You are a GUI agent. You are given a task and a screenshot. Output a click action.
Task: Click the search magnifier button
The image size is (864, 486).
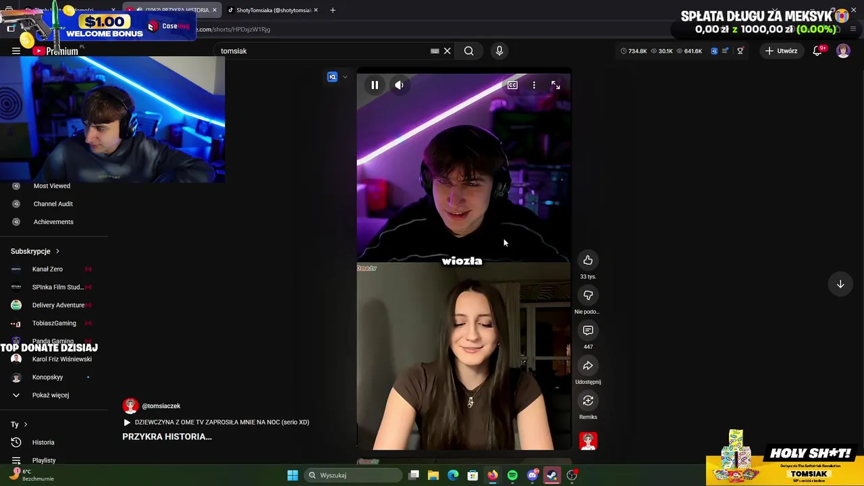[468, 51]
